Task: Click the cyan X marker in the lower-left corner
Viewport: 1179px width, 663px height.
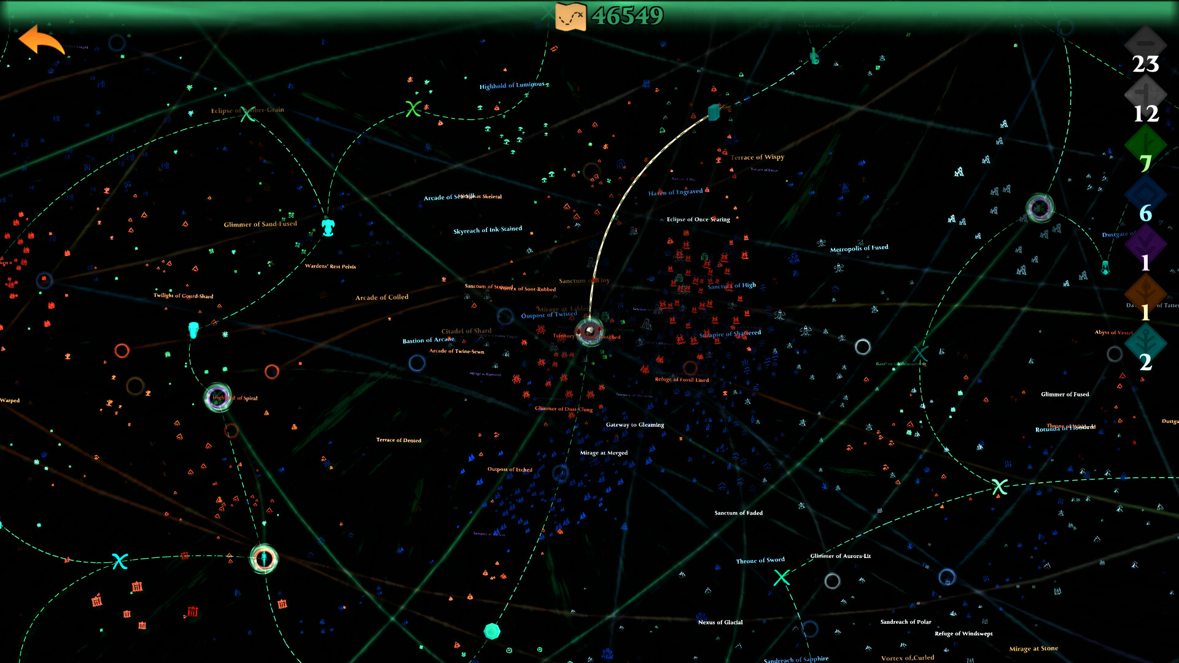Action: [x=120, y=560]
